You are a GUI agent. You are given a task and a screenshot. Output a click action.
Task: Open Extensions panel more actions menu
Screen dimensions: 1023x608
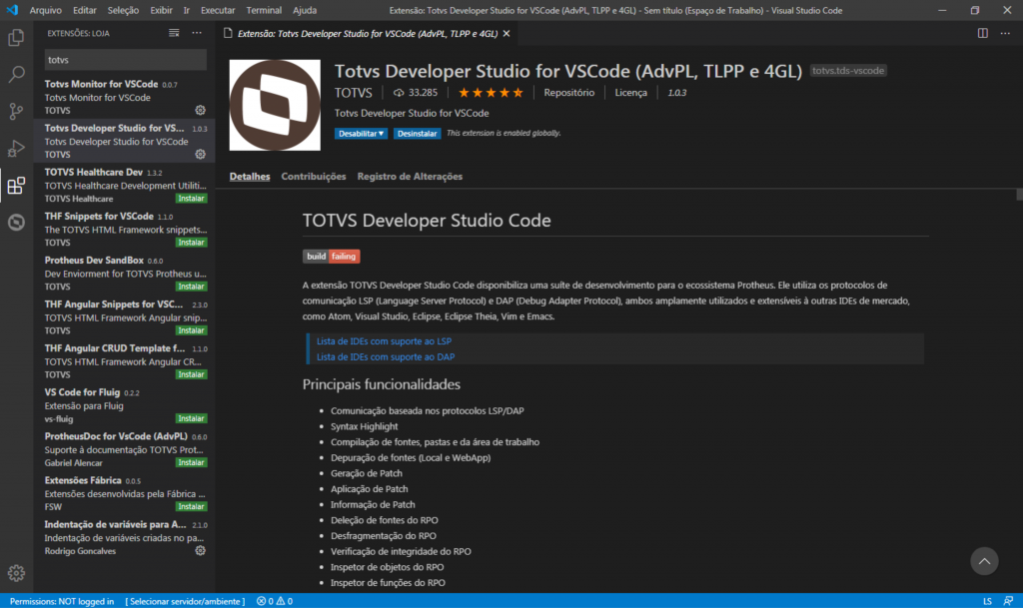(197, 33)
